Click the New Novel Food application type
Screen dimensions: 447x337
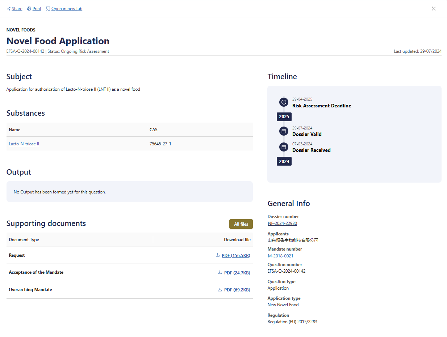point(283,305)
